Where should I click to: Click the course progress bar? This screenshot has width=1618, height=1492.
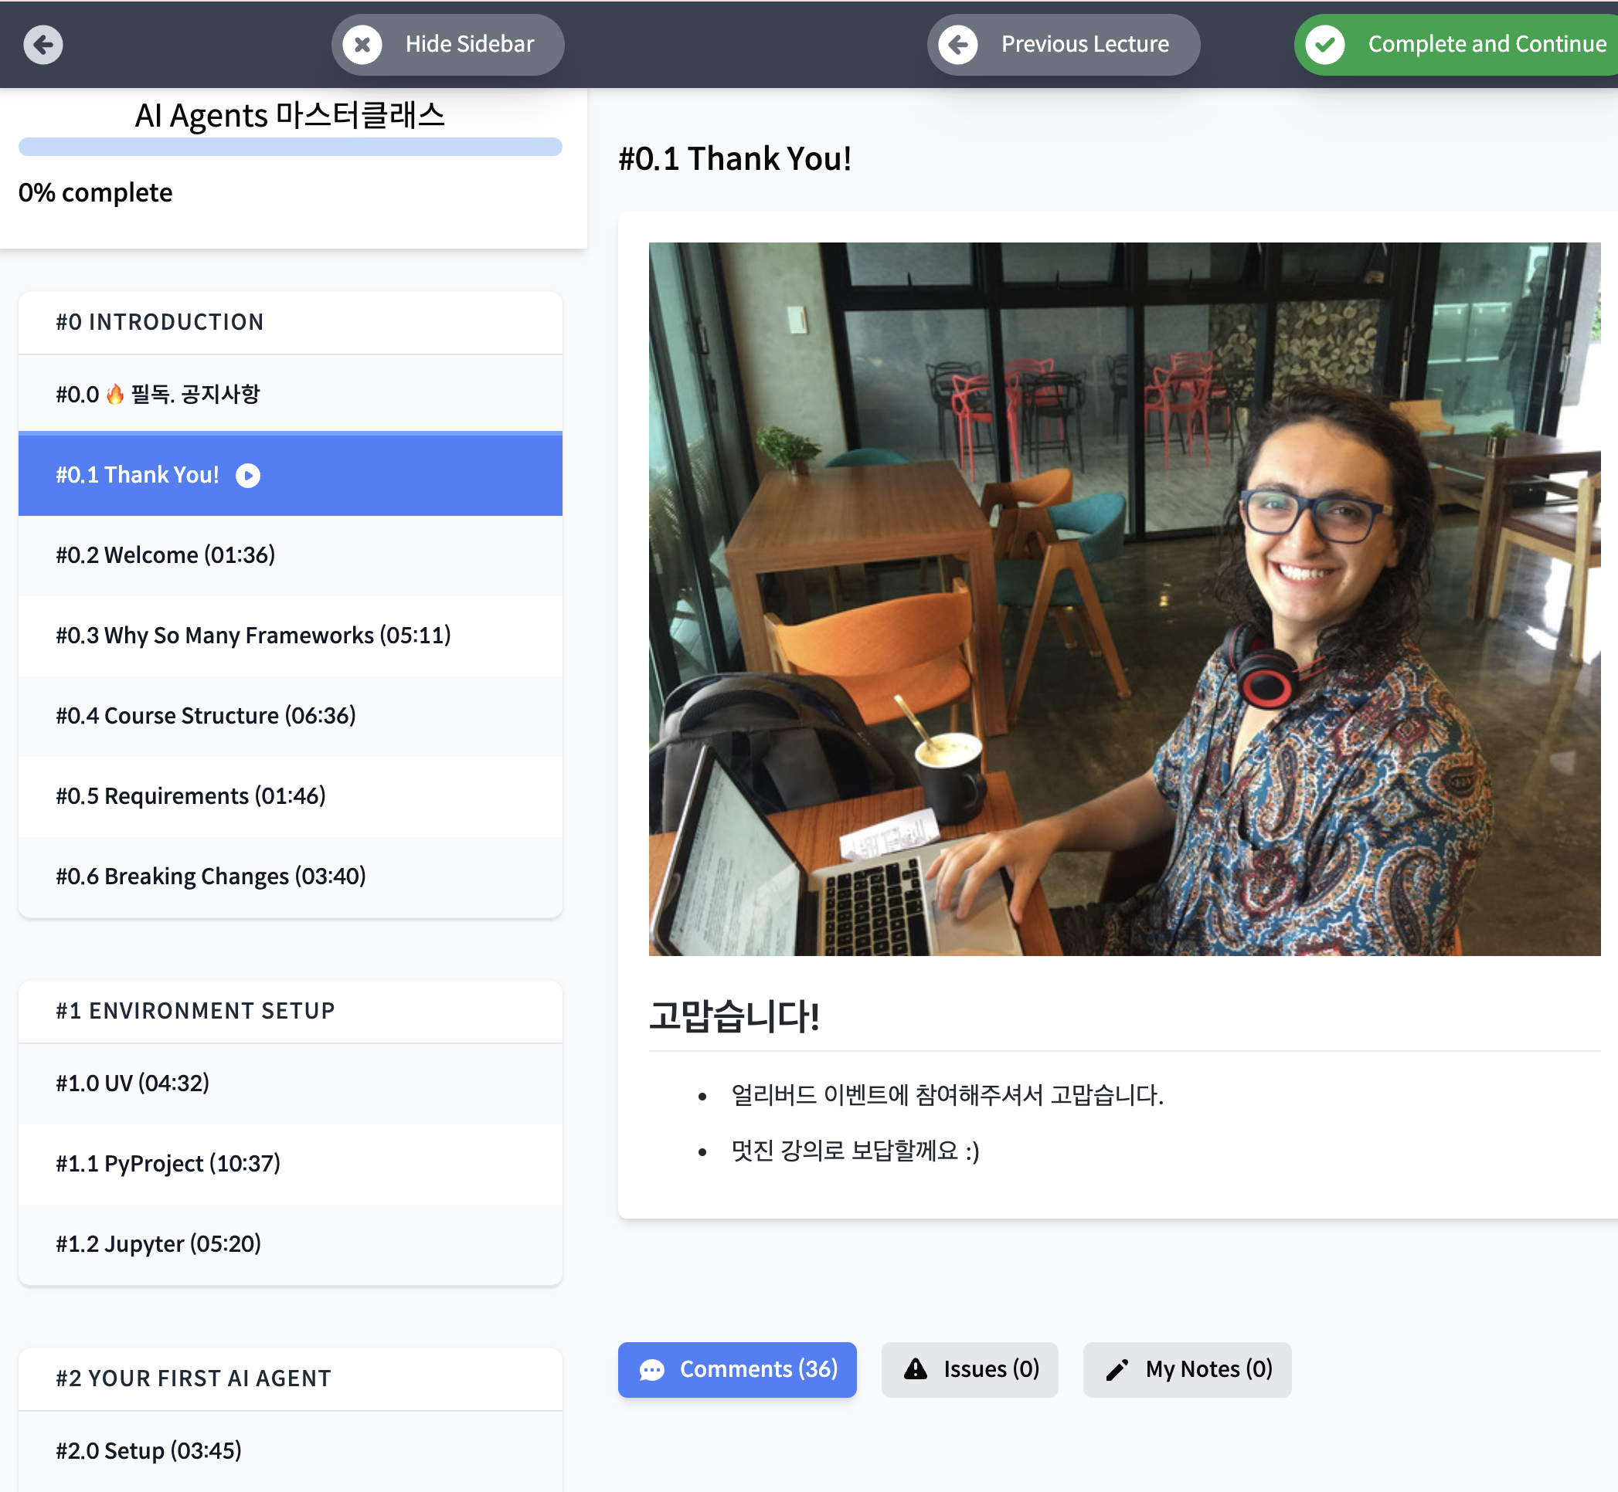[x=290, y=147]
